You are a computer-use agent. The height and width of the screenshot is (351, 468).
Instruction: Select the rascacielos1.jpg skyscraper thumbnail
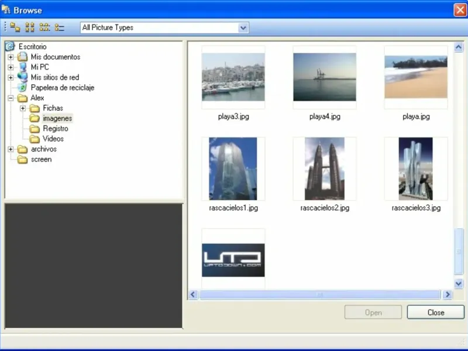[233, 168]
